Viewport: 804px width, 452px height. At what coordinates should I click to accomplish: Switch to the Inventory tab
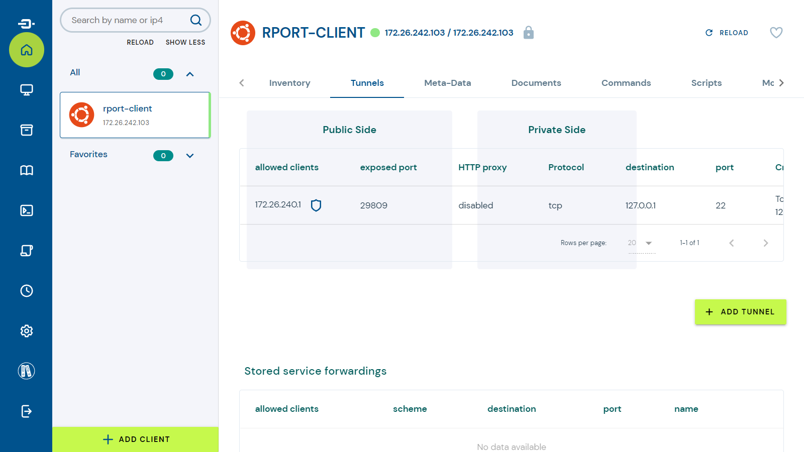click(x=289, y=83)
